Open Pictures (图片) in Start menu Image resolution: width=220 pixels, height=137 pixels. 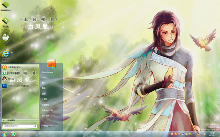[44, 83]
